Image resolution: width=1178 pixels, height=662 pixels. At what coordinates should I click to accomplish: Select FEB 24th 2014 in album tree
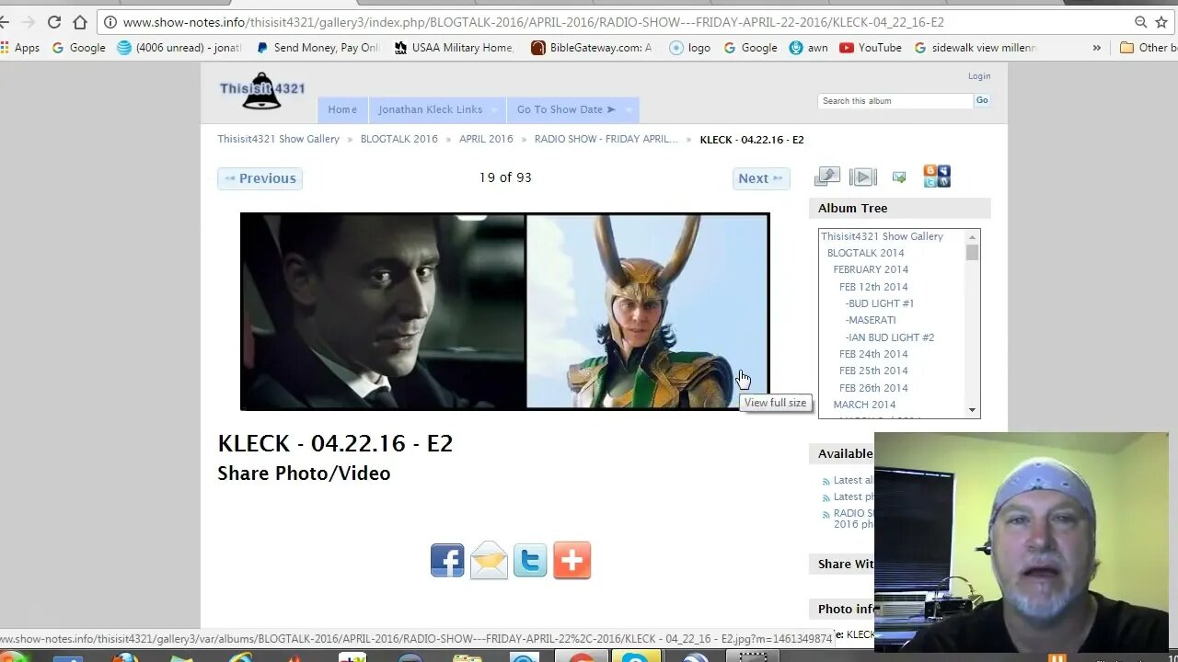873,354
